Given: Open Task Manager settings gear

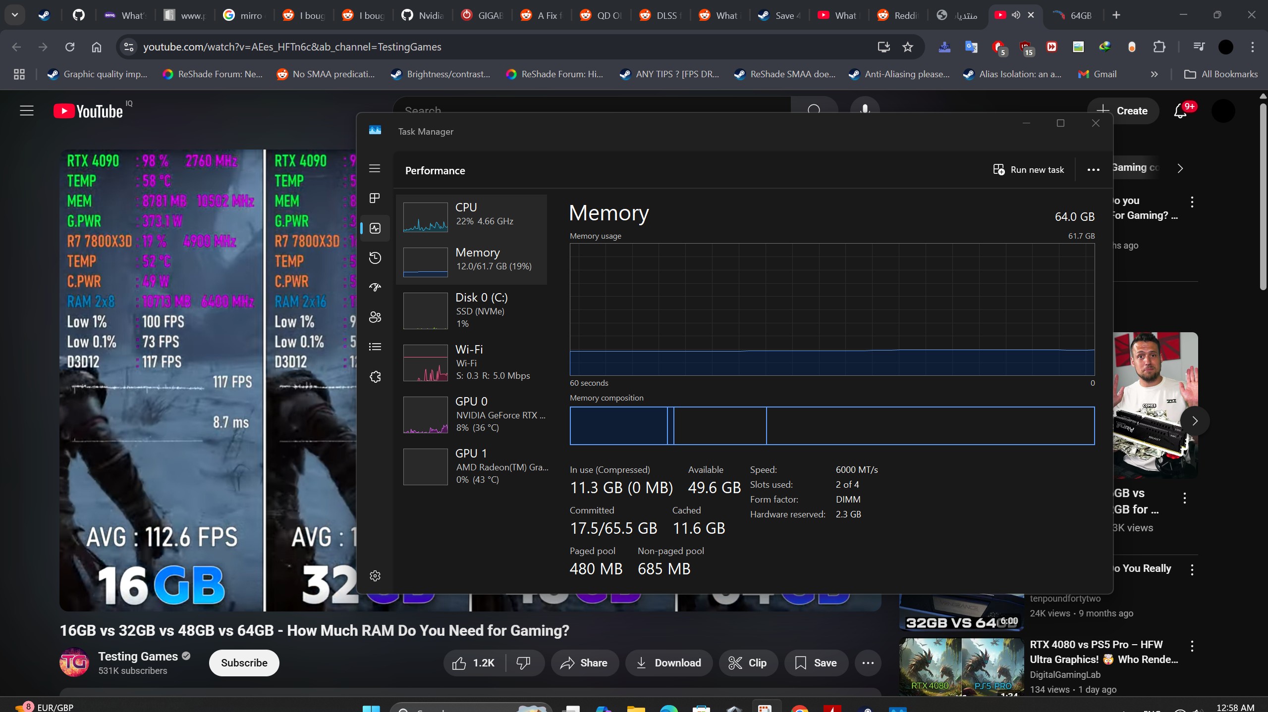Looking at the screenshot, I should (x=375, y=576).
